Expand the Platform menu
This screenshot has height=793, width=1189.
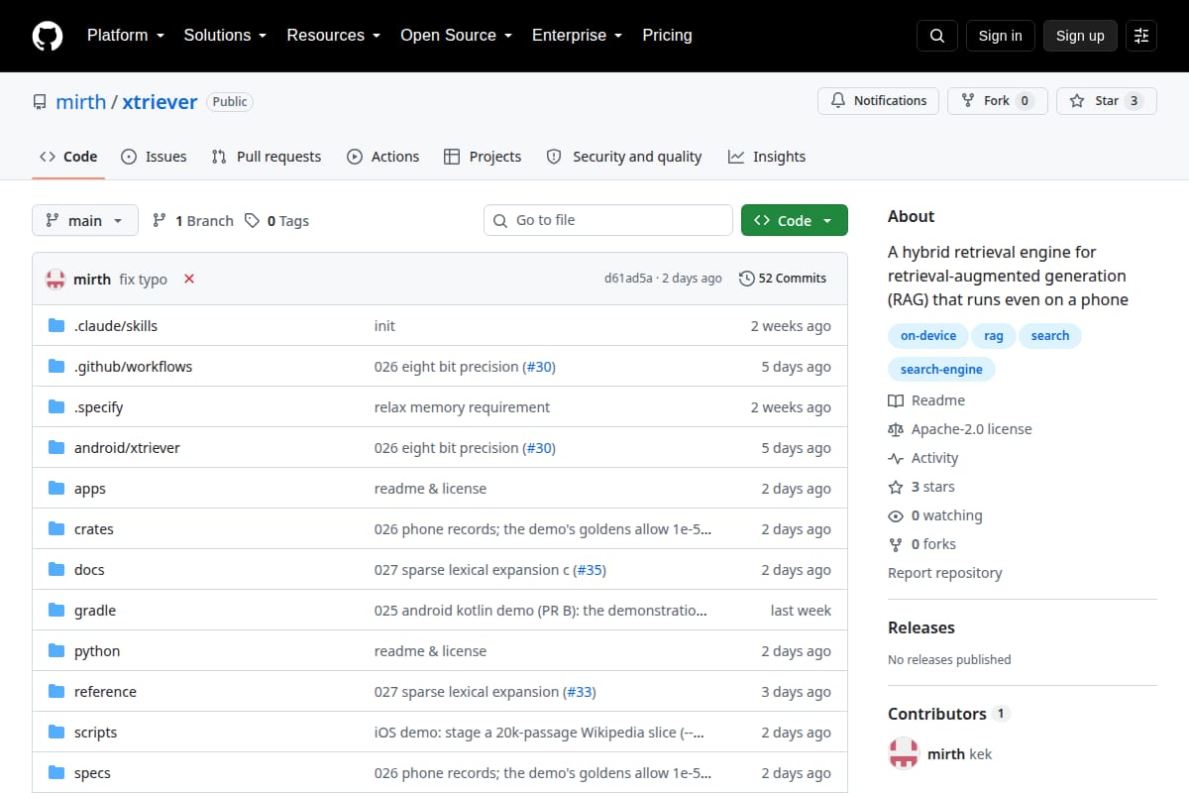124,36
